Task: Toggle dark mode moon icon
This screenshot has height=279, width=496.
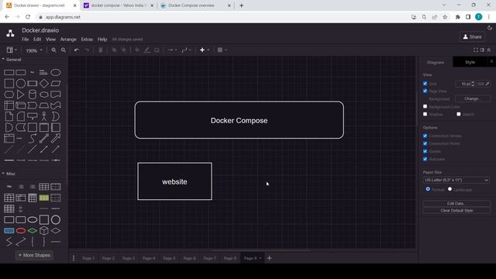Action: [x=490, y=28]
